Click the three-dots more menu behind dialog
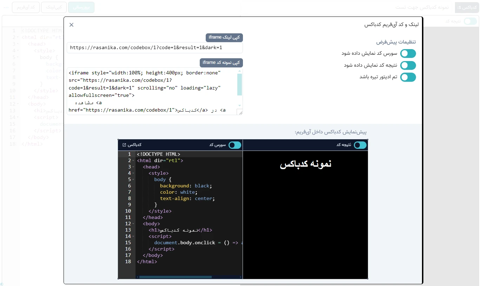482x286 pixels. 6,7
